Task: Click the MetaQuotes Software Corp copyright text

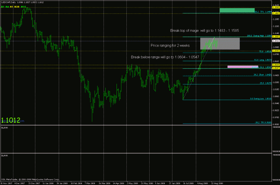Action: point(30,180)
